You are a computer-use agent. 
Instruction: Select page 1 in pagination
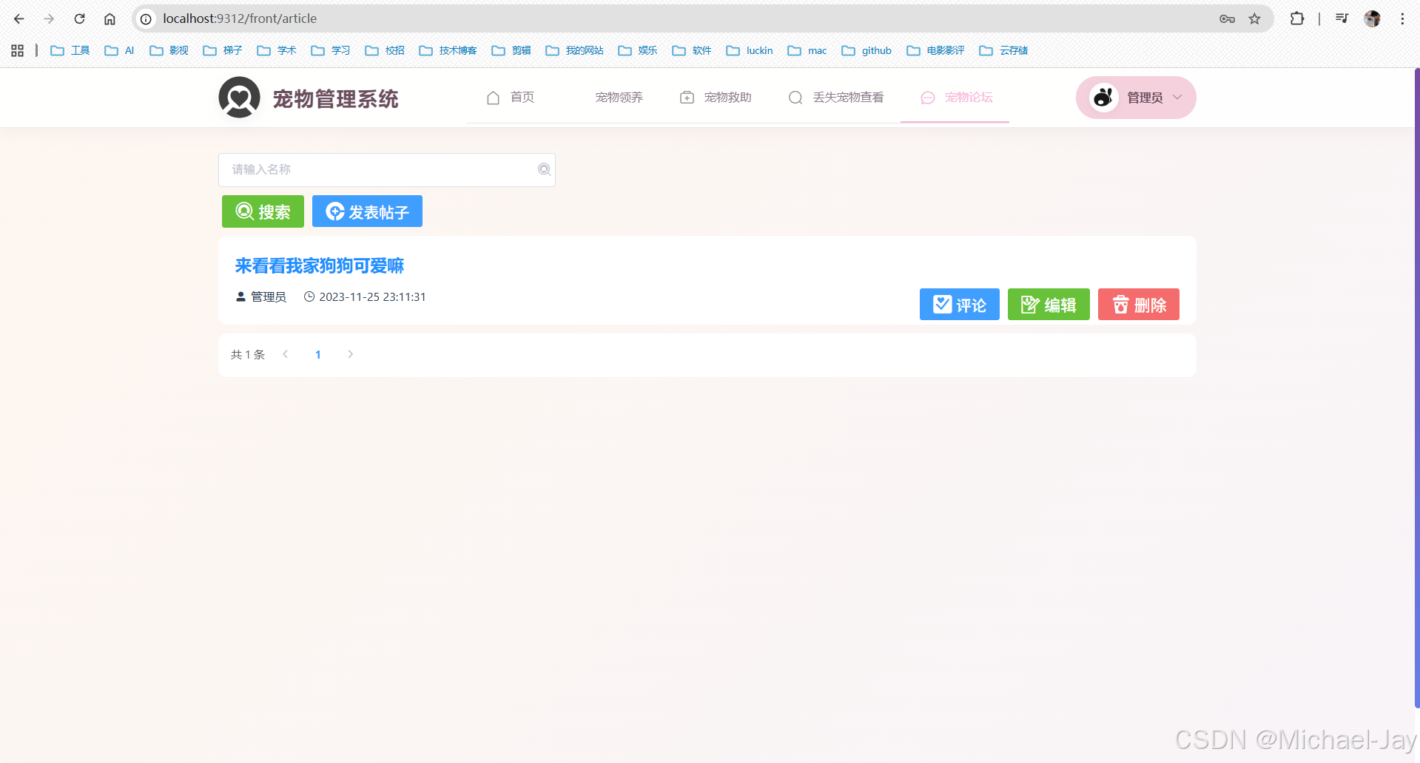coord(318,355)
